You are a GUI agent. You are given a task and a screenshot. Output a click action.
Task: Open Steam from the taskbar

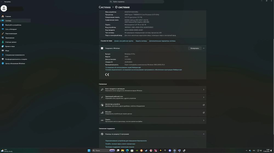pyautogui.click(x=146, y=151)
